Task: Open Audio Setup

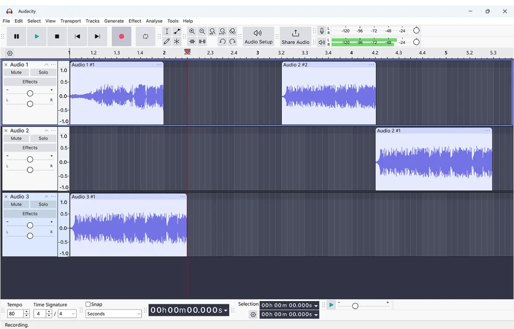Action: click(x=258, y=37)
